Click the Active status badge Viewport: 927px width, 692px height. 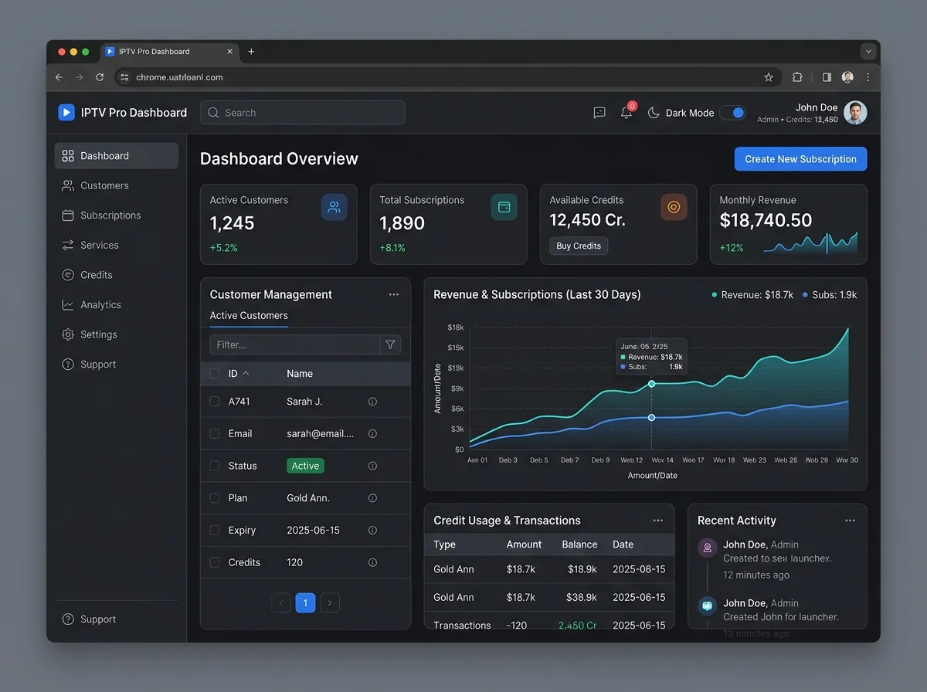(x=305, y=466)
